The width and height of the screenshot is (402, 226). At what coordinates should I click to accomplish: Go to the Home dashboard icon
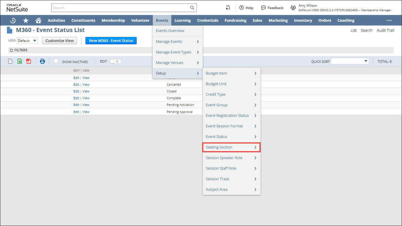38,21
